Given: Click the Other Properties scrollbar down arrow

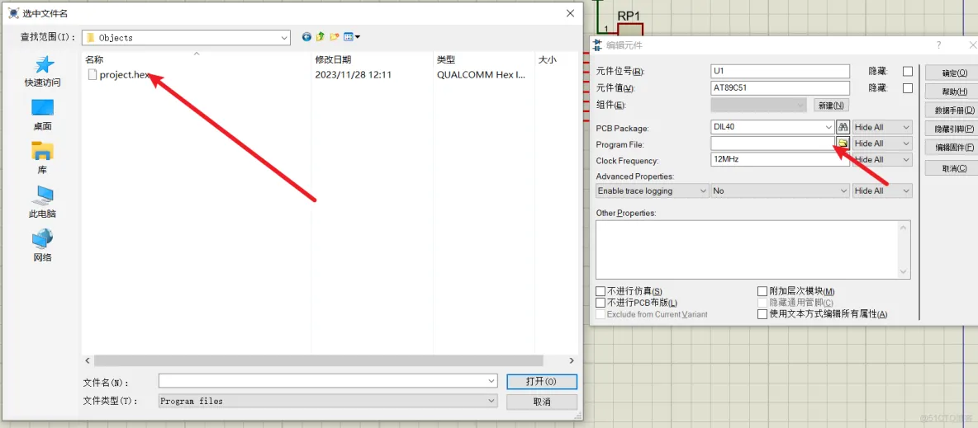Looking at the screenshot, I should 903,271.
